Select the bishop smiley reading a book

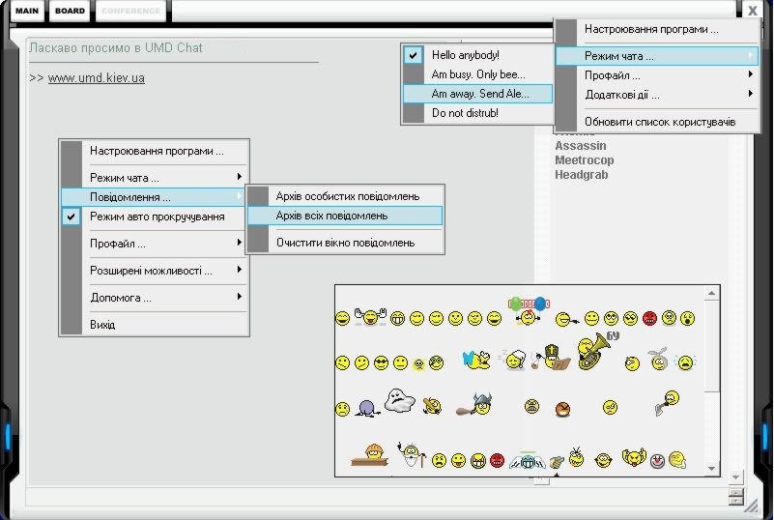pyautogui.click(x=554, y=360)
